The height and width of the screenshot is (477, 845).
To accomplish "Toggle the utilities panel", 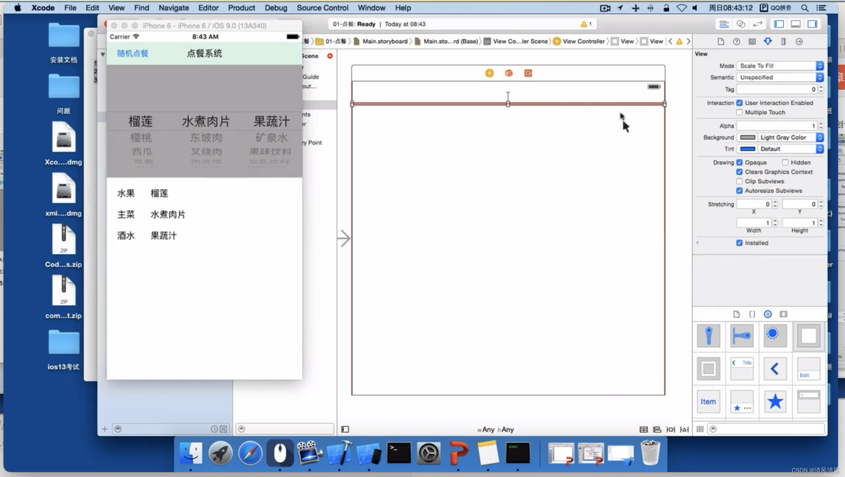I will (812, 24).
